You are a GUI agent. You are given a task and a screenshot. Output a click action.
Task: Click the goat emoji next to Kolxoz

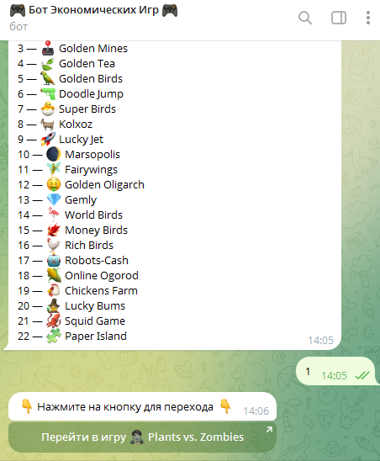click(x=48, y=125)
